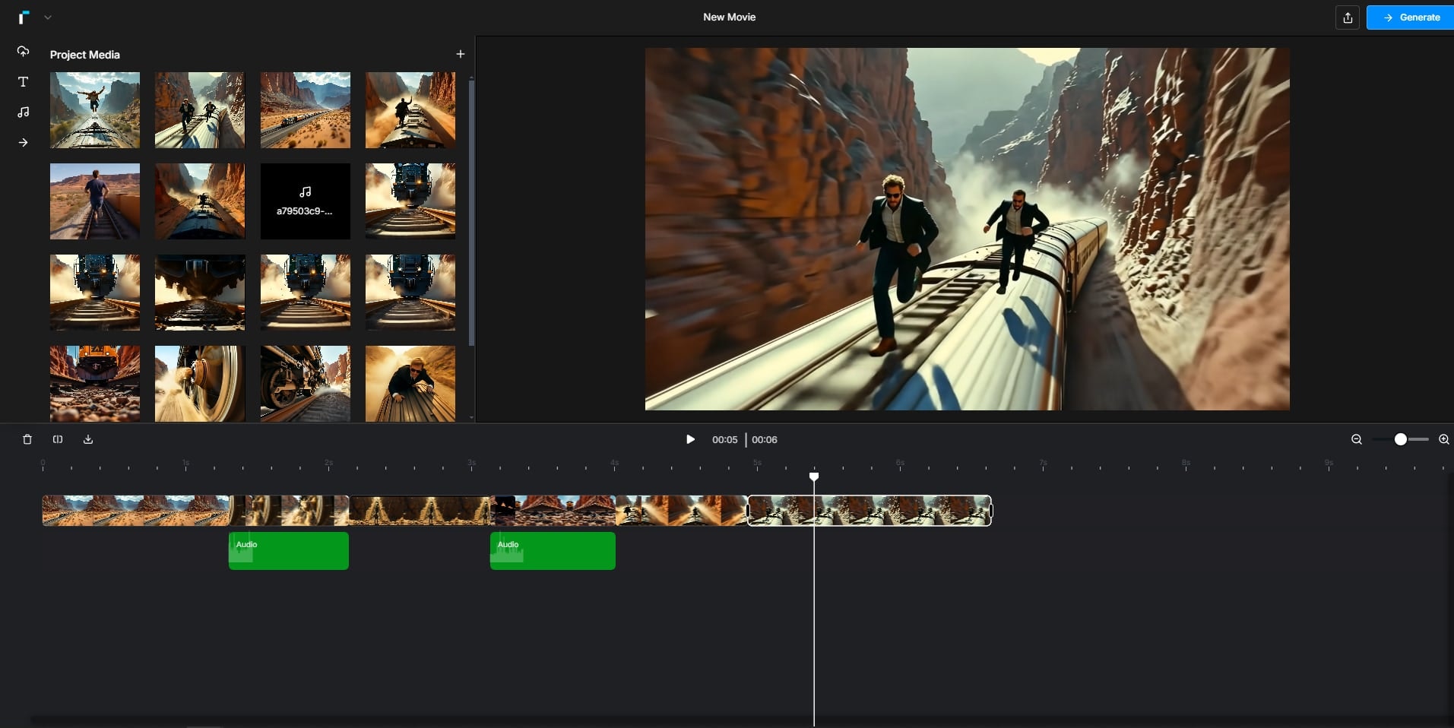Click the blue Generate button

1410,17
